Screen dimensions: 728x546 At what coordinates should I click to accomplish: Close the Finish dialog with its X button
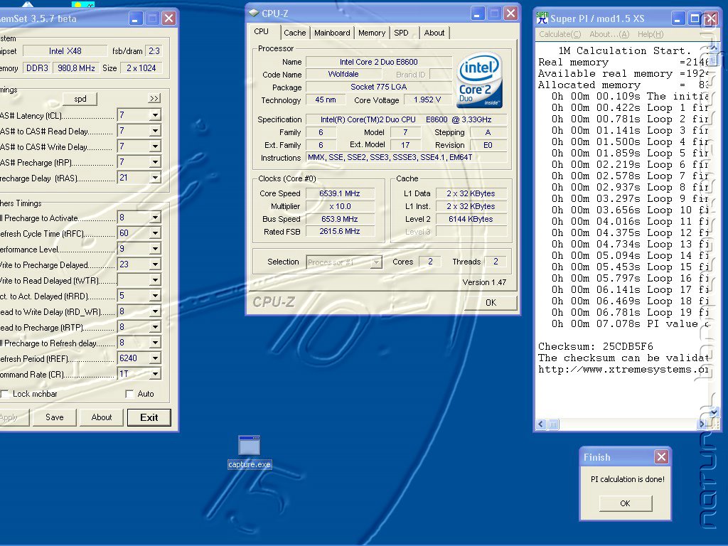click(x=661, y=457)
